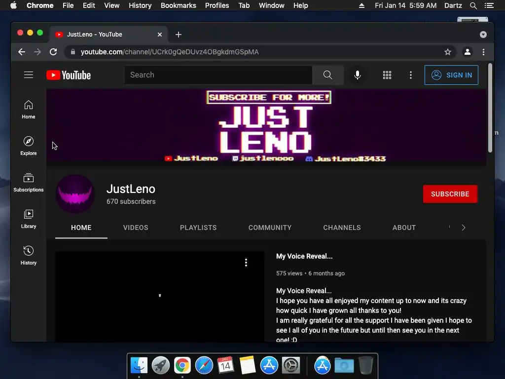505x379 pixels.
Task: View site info lock icon
Action: point(73,52)
